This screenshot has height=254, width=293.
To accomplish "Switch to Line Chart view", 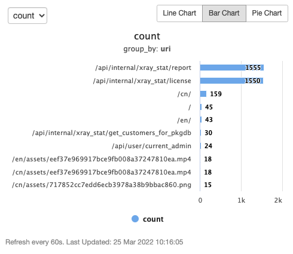I will click(x=179, y=13).
